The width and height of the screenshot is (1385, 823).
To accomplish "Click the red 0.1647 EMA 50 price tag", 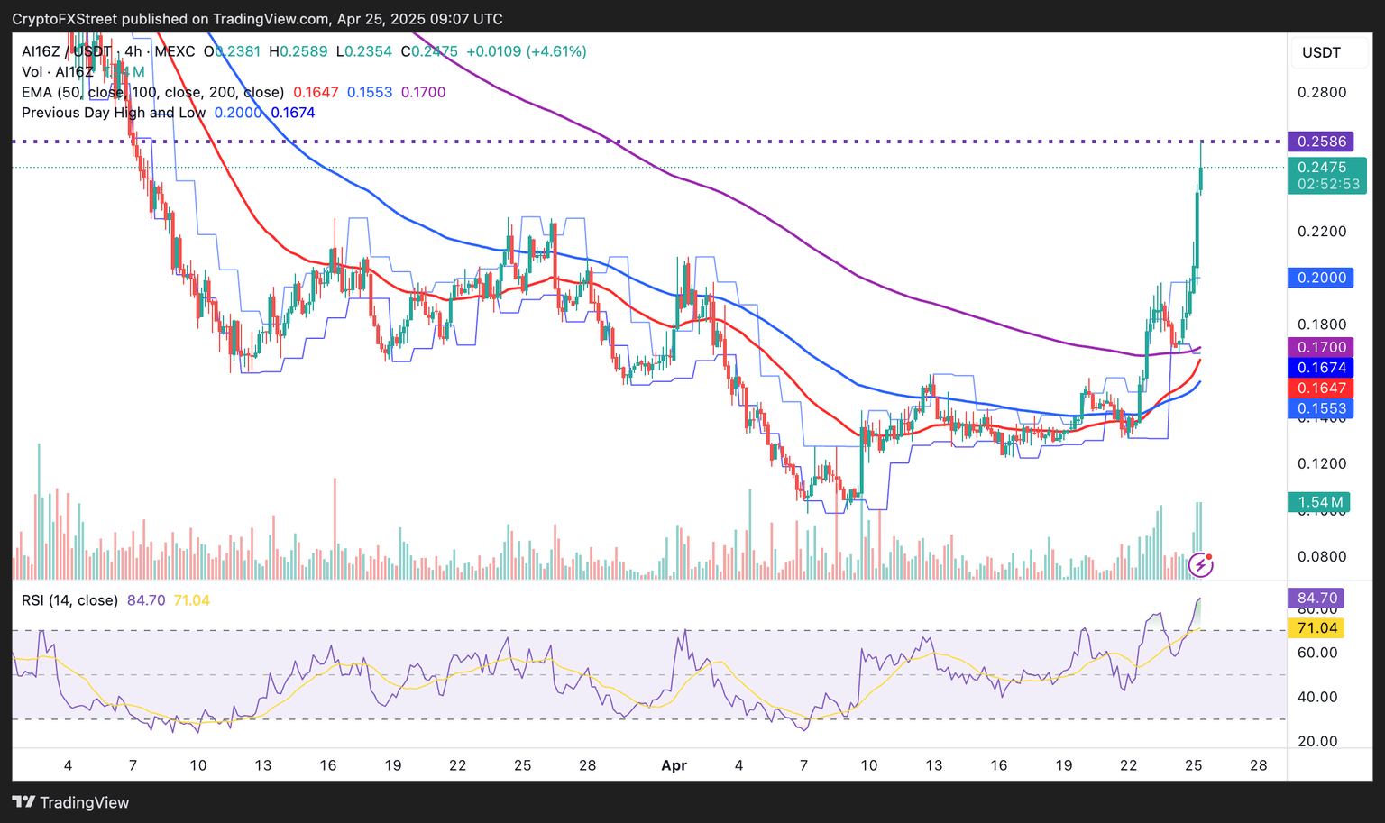I will click(1320, 388).
